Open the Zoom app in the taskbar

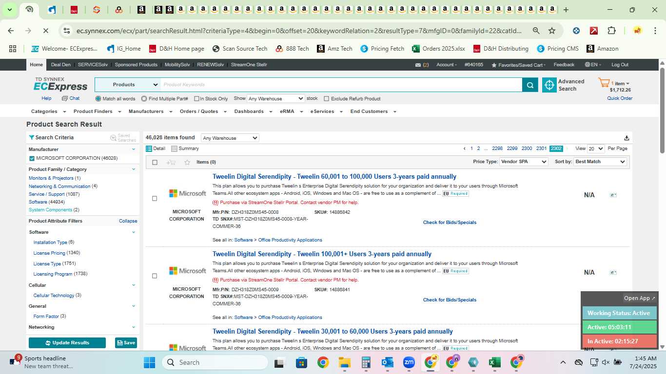pos(409,362)
